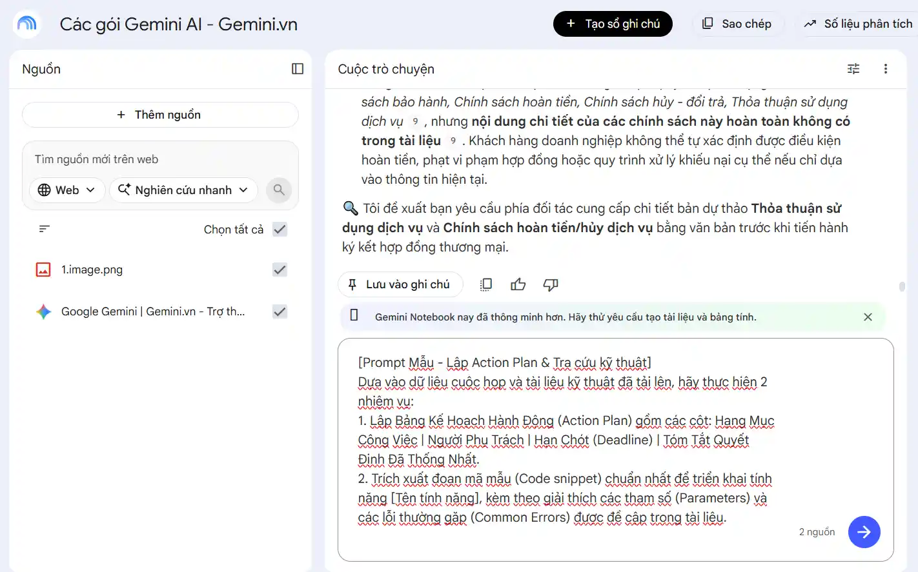Focus the Tìm nguồn mới trên web field
The image size is (918, 572).
160,159
